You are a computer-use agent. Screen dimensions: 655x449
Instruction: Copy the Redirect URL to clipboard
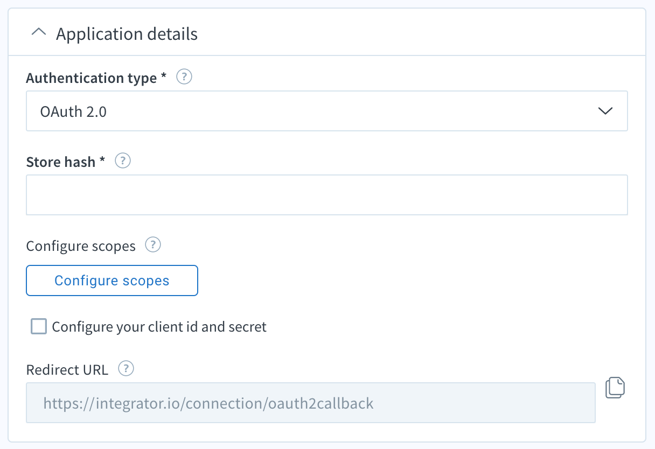tap(615, 388)
